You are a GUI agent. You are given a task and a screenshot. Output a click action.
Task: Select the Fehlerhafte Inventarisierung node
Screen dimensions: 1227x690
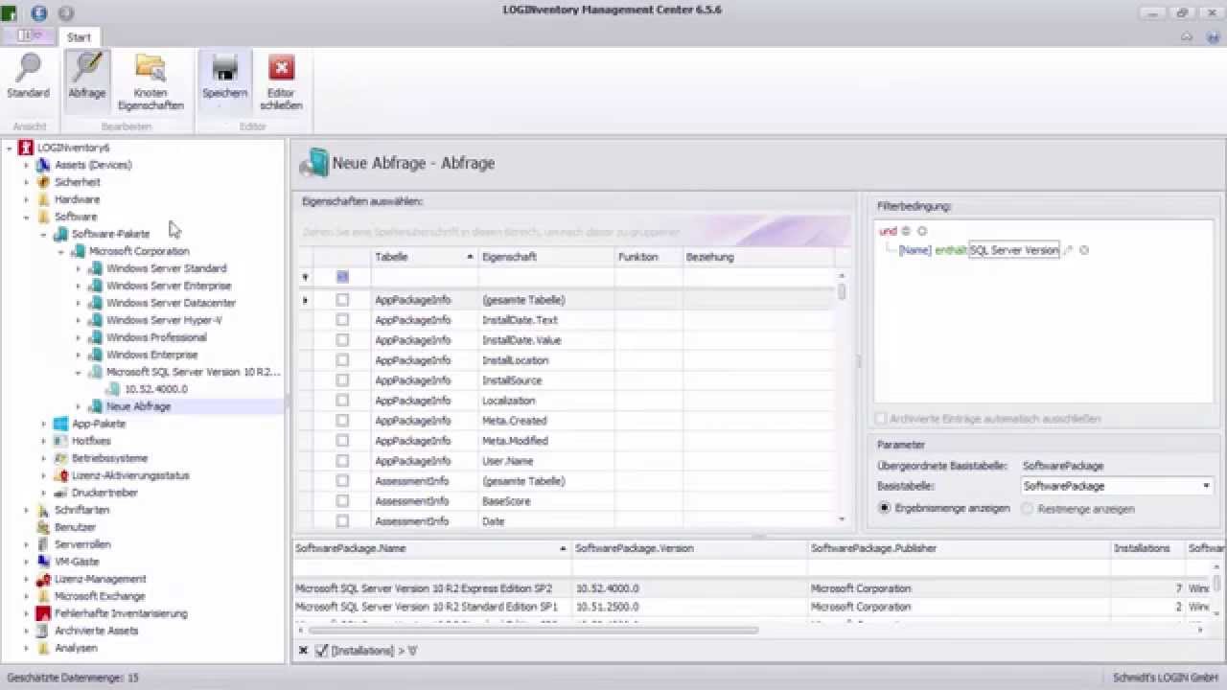click(121, 613)
